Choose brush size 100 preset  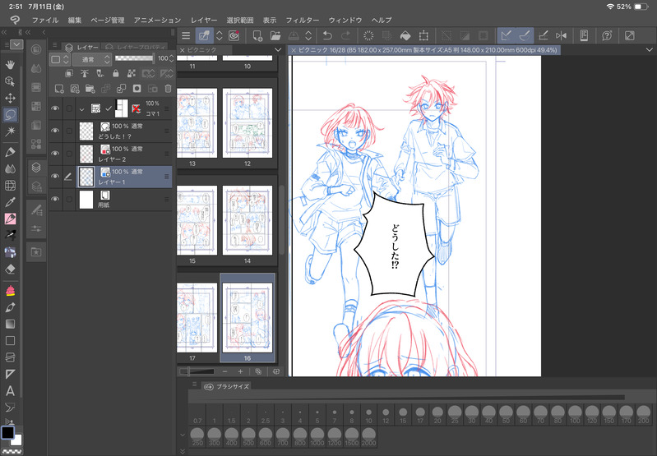coord(575,415)
